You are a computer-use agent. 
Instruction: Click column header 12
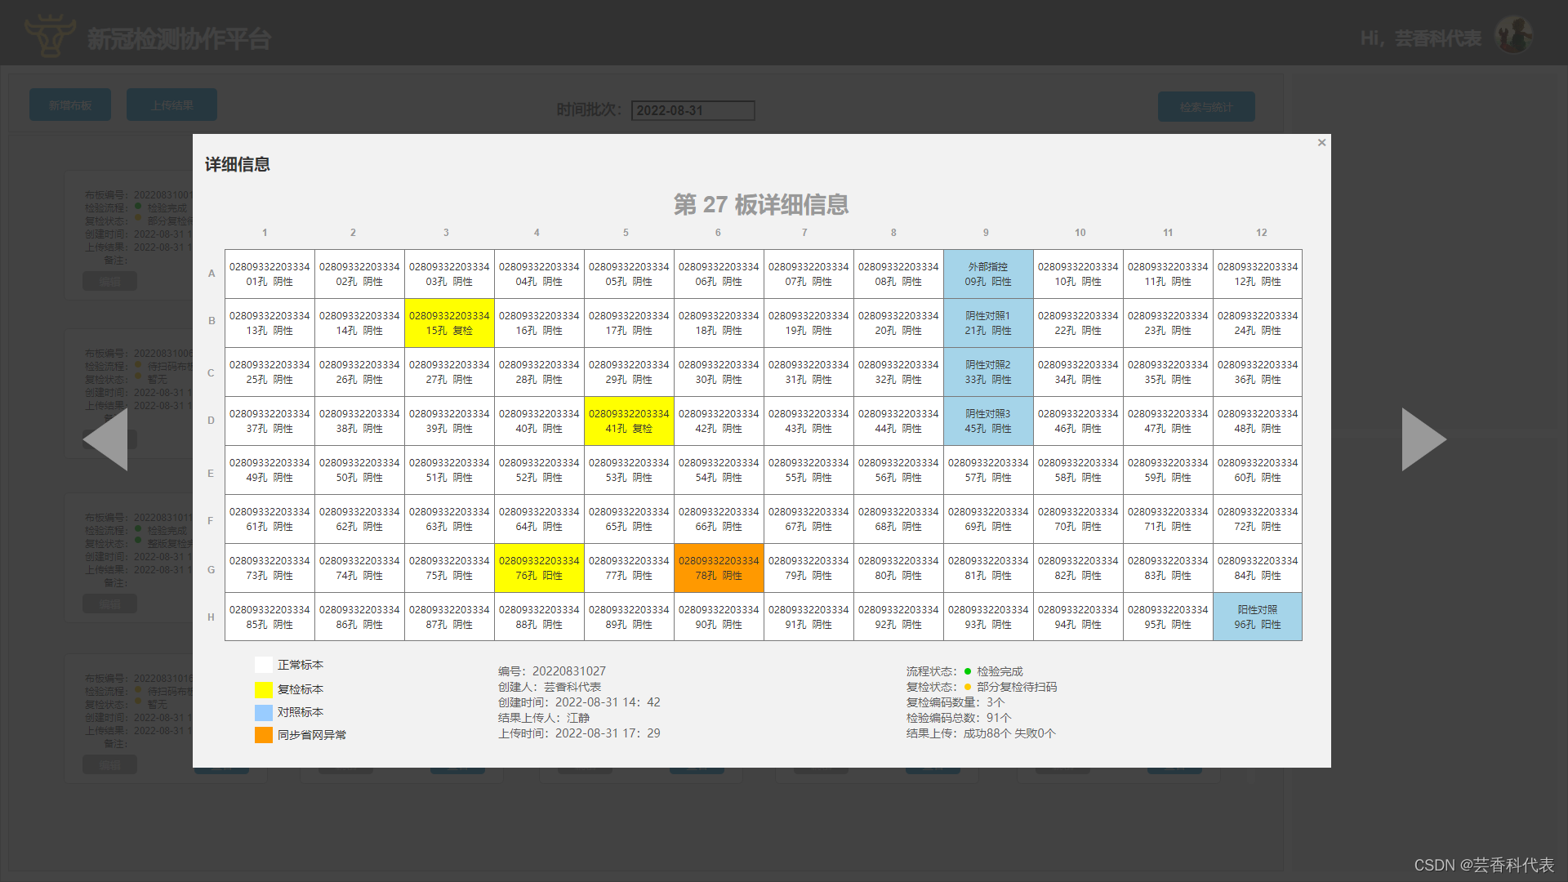click(1261, 233)
